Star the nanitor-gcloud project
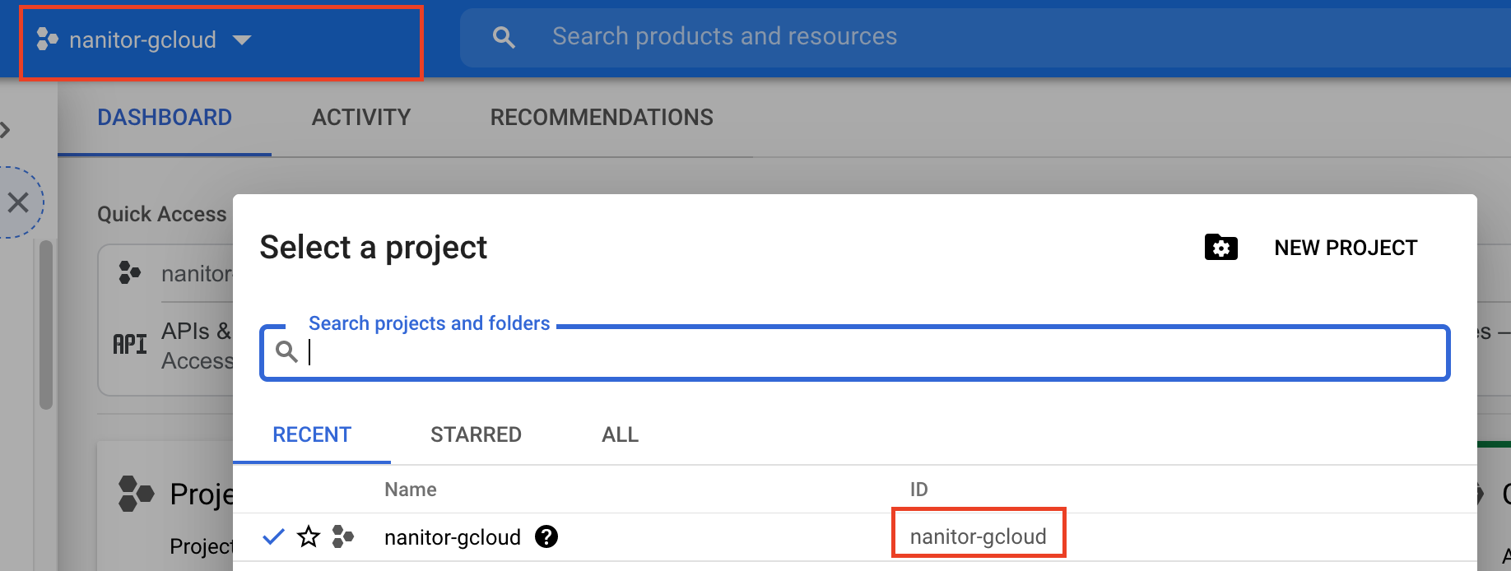This screenshot has width=1511, height=571. [x=309, y=537]
